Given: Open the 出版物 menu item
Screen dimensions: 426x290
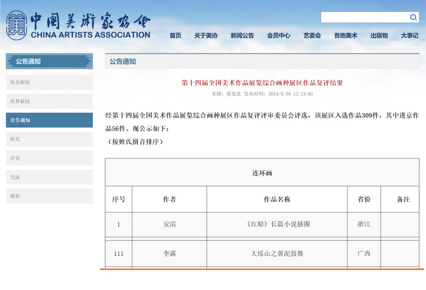Looking at the screenshot, I should (x=379, y=36).
